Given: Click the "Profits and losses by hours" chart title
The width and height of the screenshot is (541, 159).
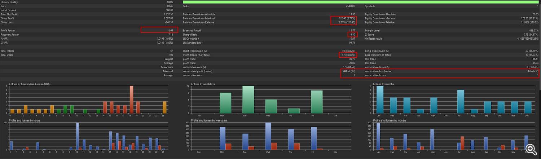Looking at the screenshot, I should (x=25, y=120).
